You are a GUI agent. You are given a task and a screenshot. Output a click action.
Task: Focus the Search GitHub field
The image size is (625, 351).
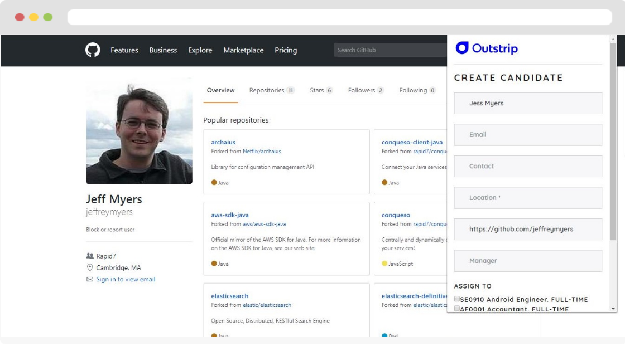coord(391,50)
